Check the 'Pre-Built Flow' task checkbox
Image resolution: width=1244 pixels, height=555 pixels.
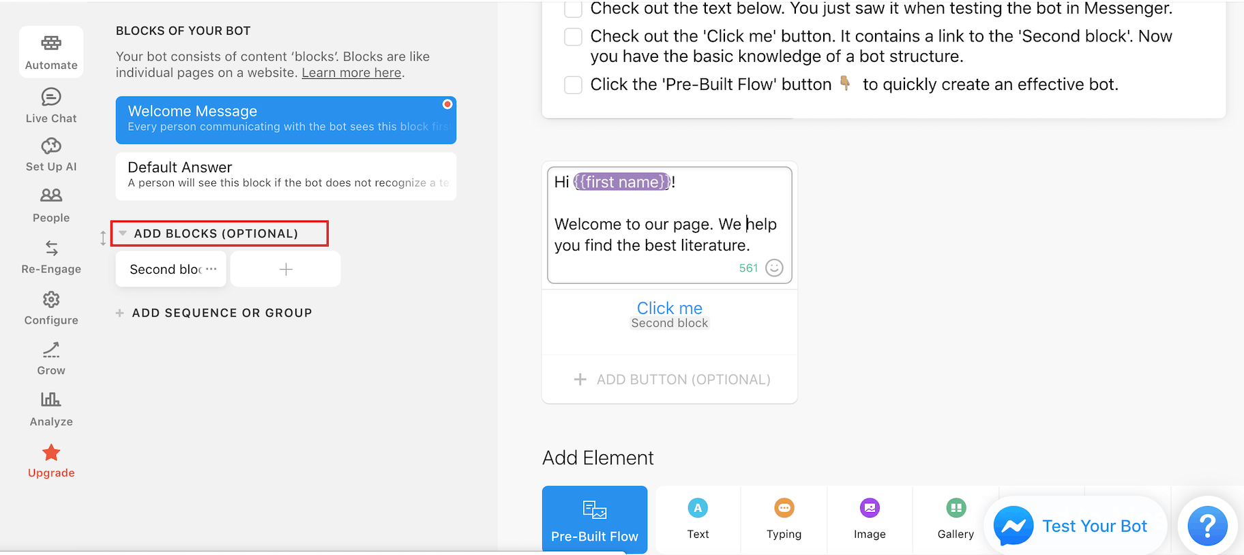tap(574, 85)
